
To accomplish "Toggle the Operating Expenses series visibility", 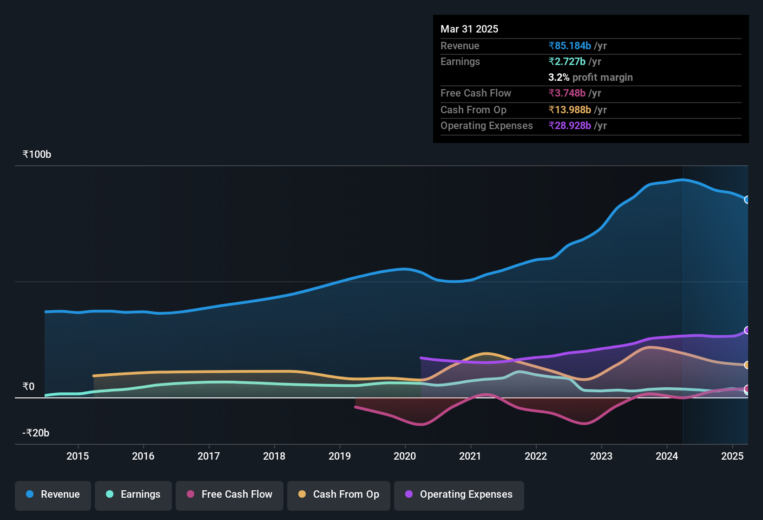I will [459, 494].
